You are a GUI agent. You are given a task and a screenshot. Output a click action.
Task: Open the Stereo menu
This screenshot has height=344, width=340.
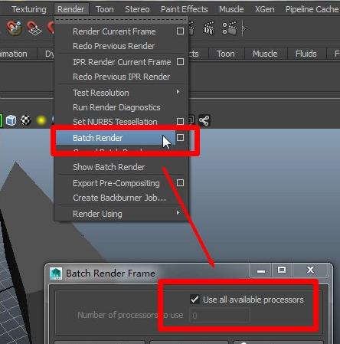(x=137, y=9)
